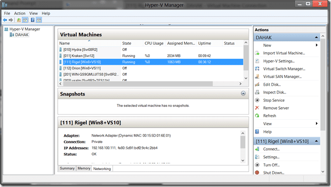Open the Action menu
The height and width of the screenshot is (187, 331).
(x=20, y=13)
